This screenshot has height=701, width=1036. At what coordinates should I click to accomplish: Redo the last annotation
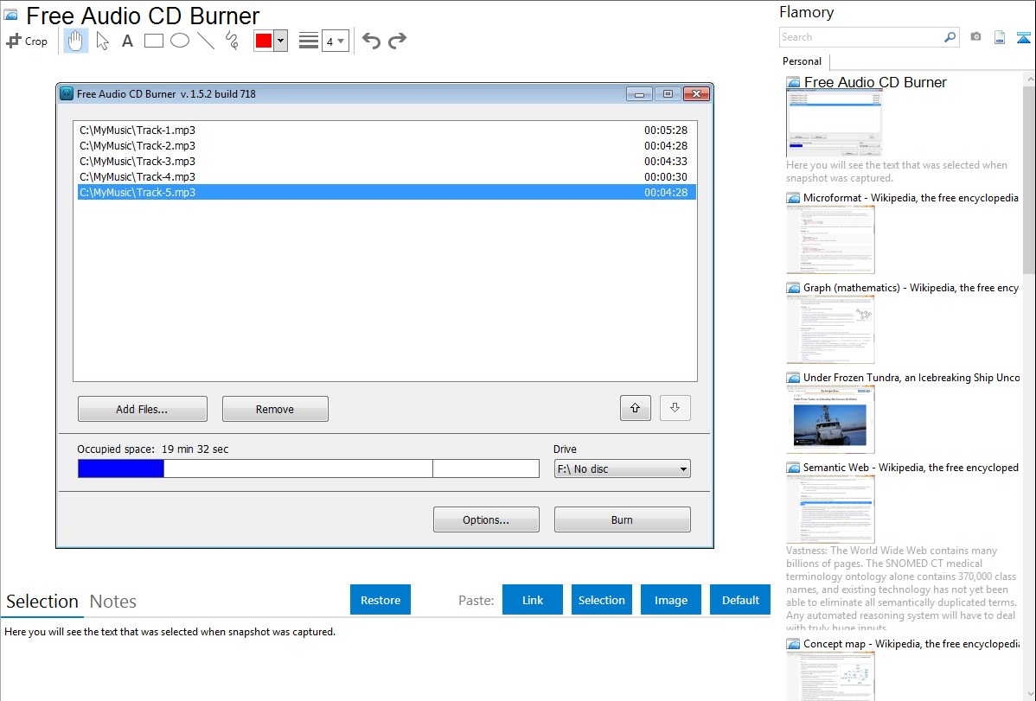tap(397, 41)
